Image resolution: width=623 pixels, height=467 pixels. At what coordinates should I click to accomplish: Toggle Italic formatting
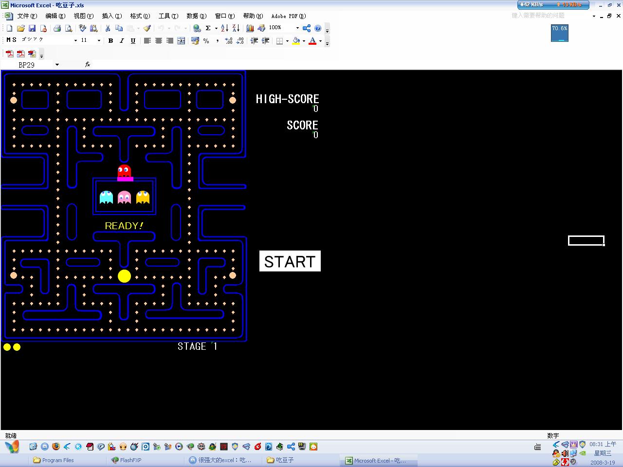pos(122,41)
